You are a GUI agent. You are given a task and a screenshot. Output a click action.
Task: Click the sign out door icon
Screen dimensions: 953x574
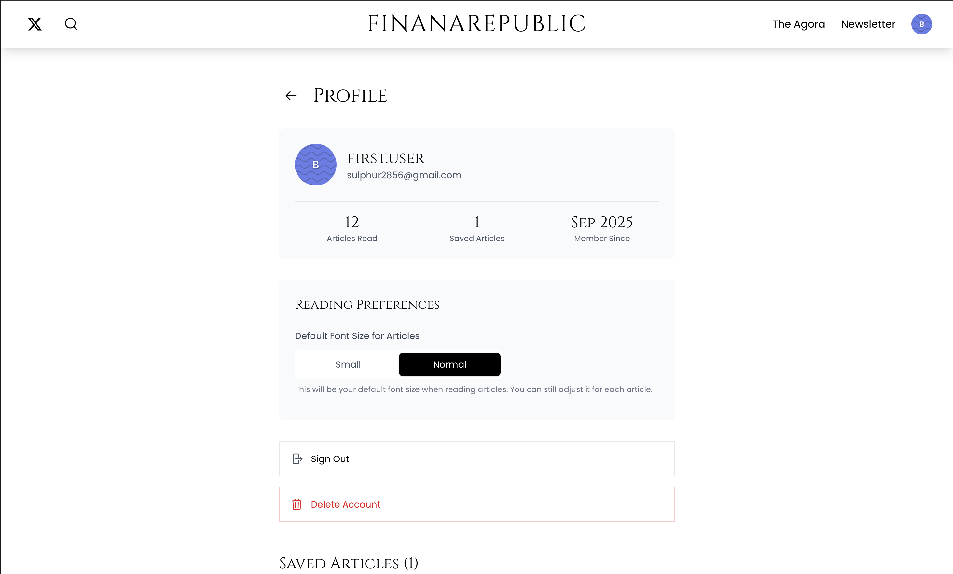pos(297,459)
